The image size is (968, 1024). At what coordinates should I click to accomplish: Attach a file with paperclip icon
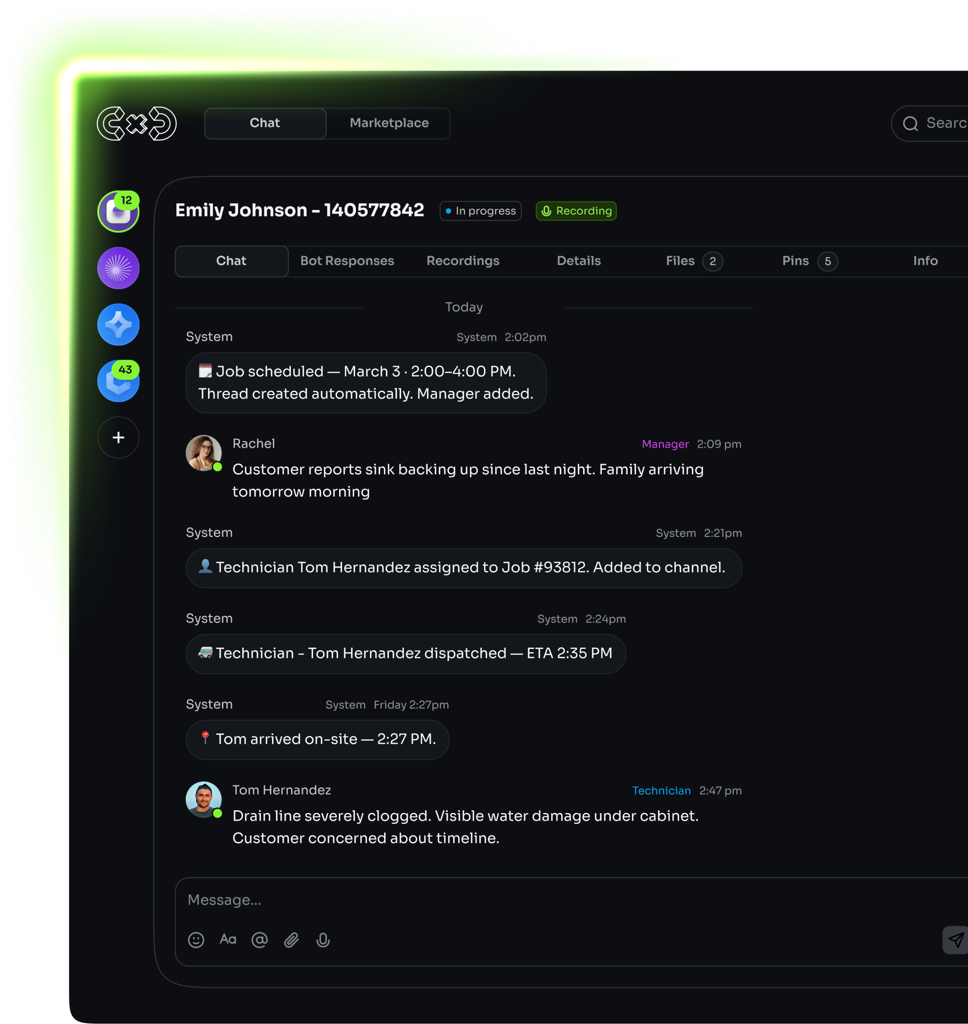tap(292, 939)
